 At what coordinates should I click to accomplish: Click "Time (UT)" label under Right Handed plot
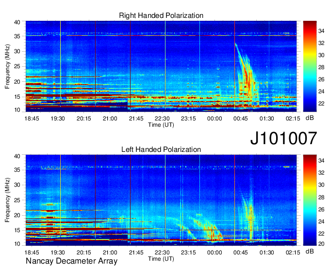pyautogui.click(x=161, y=125)
